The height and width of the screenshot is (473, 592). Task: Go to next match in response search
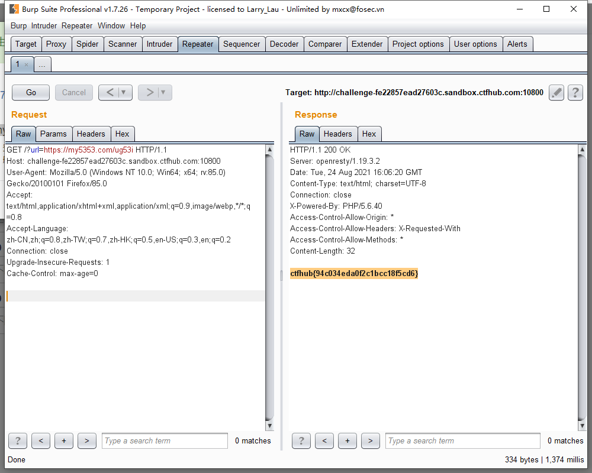point(371,440)
